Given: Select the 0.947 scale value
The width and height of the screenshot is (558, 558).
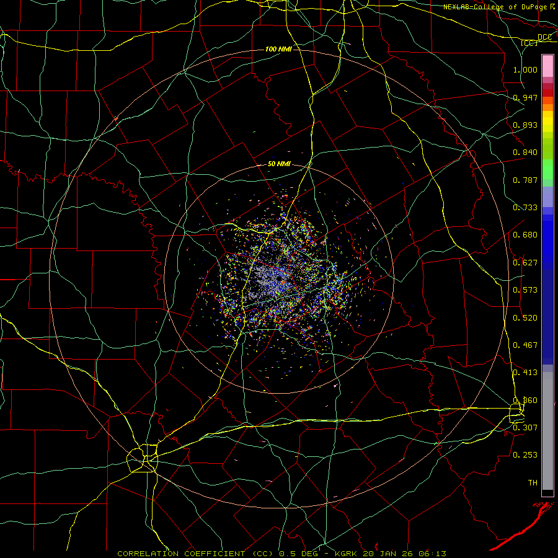Looking at the screenshot, I should pyautogui.click(x=525, y=97).
